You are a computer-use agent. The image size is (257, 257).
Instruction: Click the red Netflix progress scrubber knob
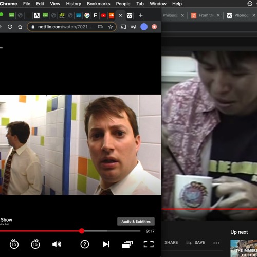82,231
